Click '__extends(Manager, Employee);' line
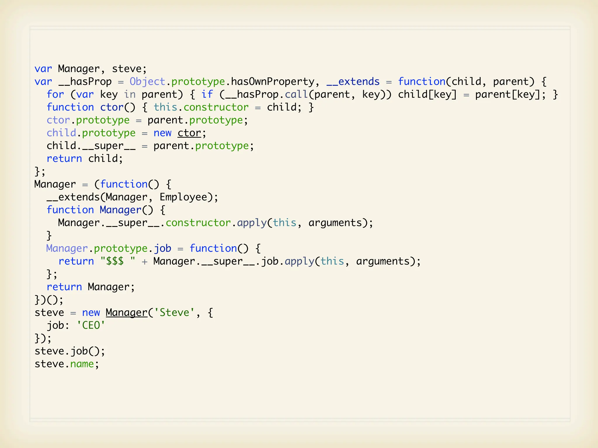This screenshot has height=448, width=598. click(132, 197)
